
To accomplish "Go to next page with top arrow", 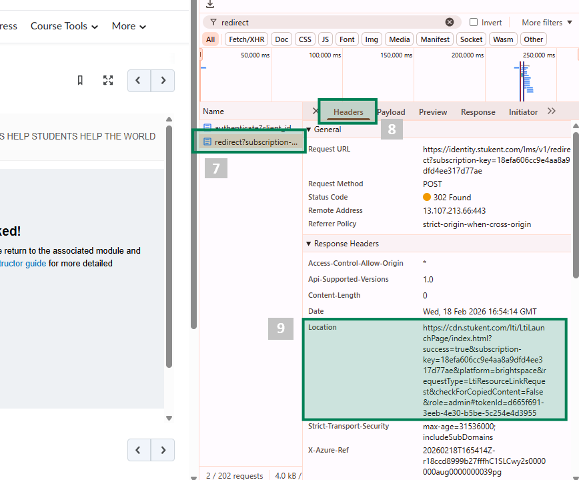I will tap(163, 81).
